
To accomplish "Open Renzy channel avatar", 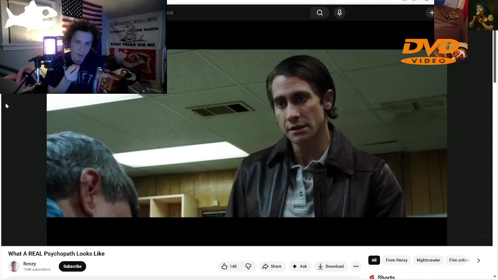I will [14, 266].
